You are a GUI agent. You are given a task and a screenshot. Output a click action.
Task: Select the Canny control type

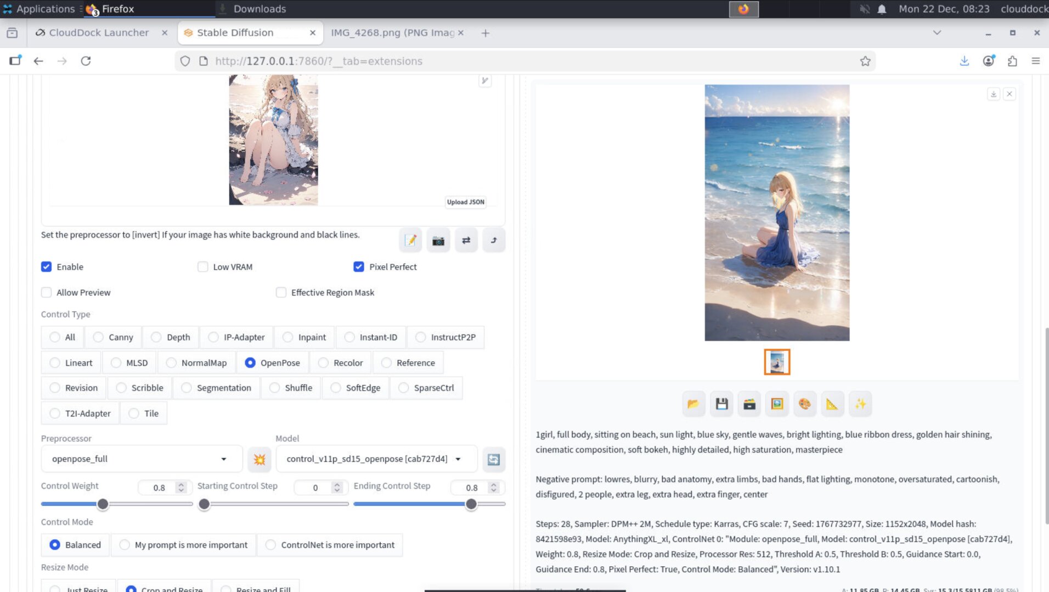pos(99,337)
